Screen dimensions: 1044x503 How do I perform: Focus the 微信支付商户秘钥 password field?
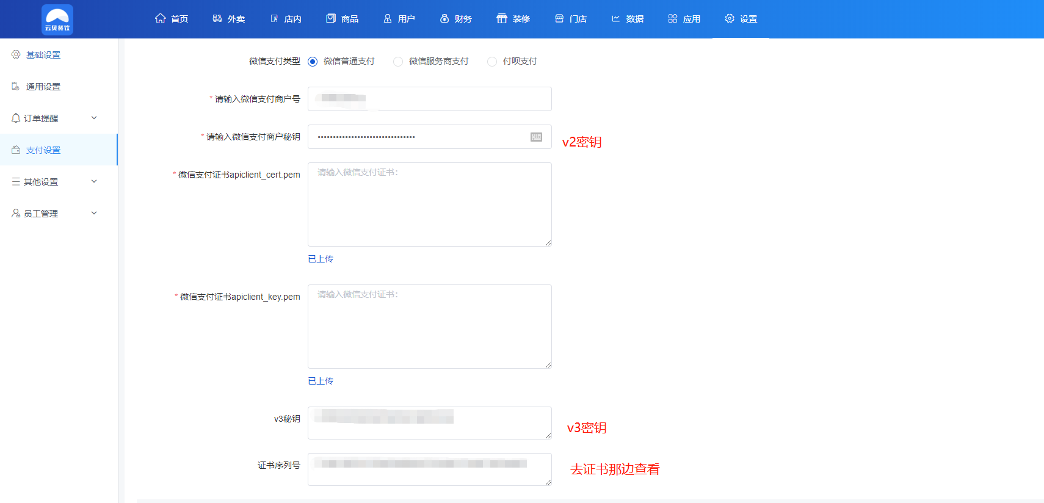(x=430, y=137)
